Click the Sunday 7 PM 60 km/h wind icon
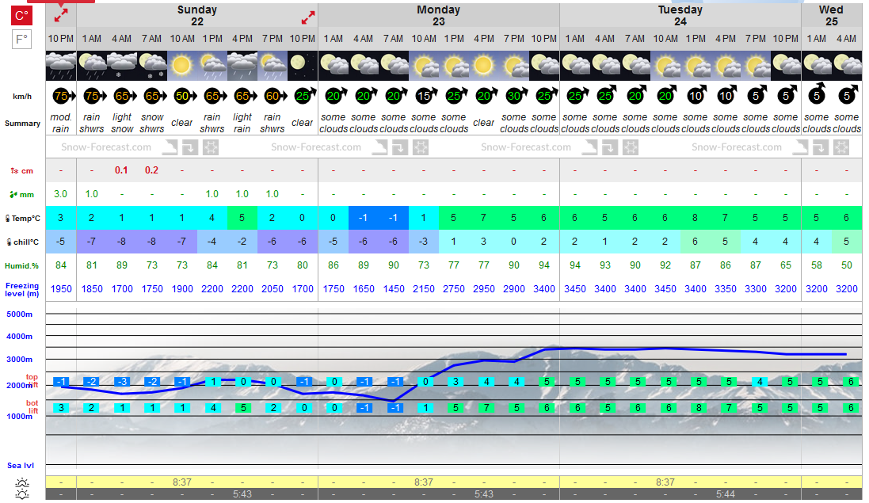The height and width of the screenshot is (503, 869). point(275,96)
